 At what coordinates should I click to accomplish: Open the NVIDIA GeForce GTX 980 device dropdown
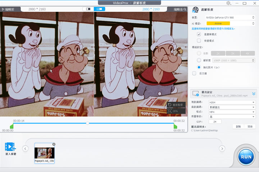pos(230,18)
